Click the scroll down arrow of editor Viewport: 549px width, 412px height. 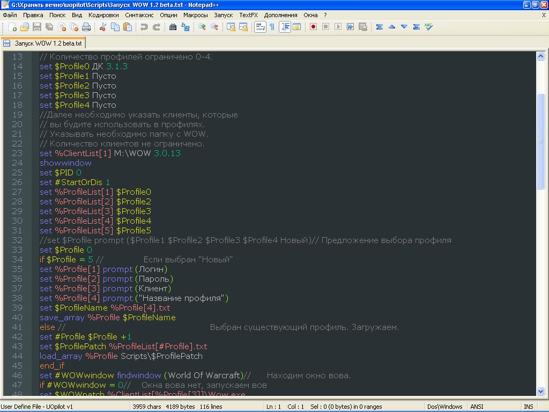coord(540,392)
